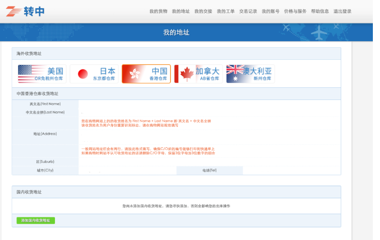This screenshot has width=380, height=240.
Task: Click the 地址(Address) value field
Action: (x=209, y=137)
